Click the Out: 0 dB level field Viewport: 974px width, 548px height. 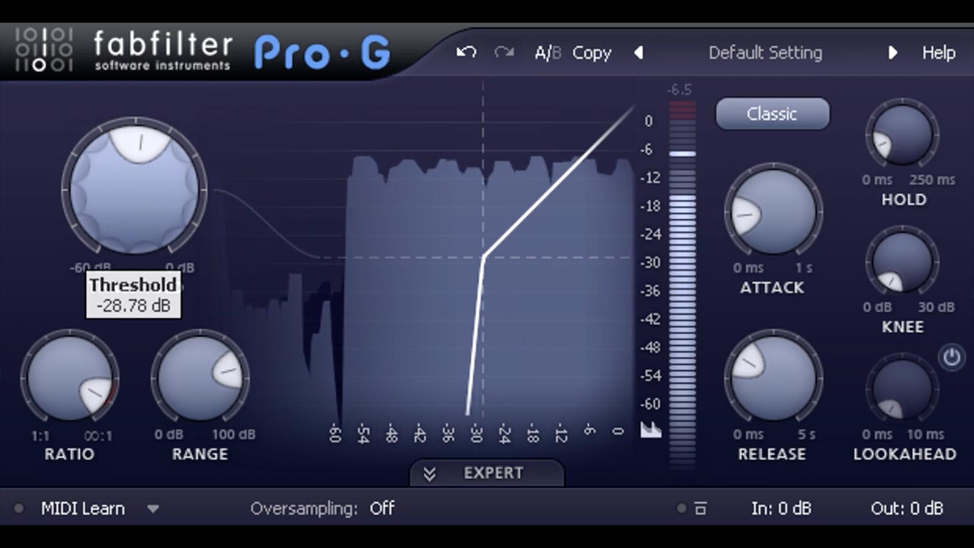(x=906, y=508)
